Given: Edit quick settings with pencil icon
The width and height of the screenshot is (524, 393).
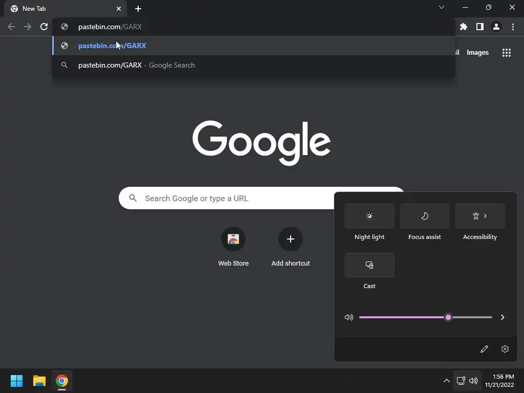Looking at the screenshot, I should (484, 349).
